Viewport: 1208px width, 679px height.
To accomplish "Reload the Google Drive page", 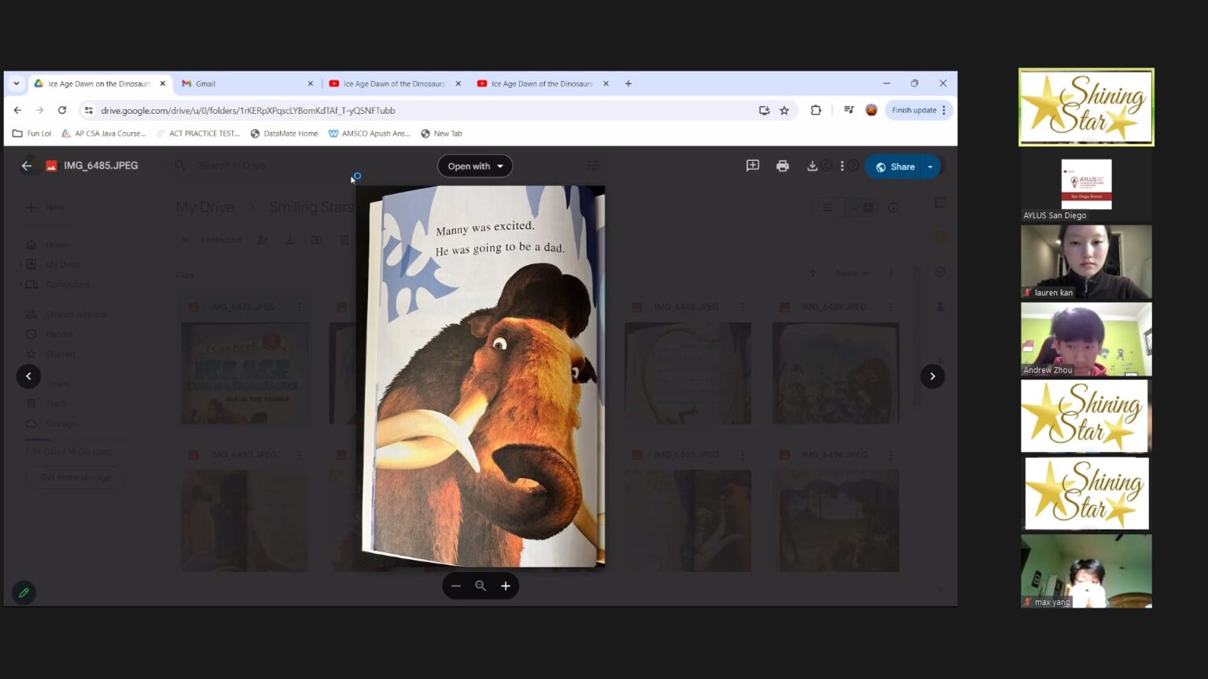I will click(x=62, y=111).
